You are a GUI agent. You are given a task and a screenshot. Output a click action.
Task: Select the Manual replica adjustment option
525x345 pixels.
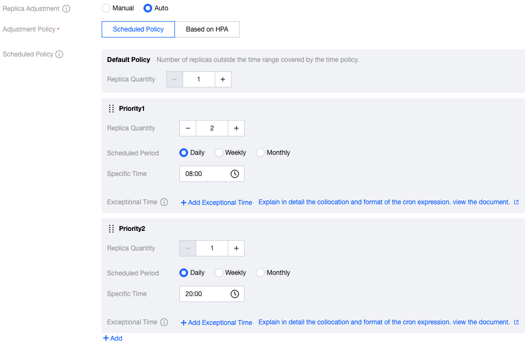pos(106,8)
